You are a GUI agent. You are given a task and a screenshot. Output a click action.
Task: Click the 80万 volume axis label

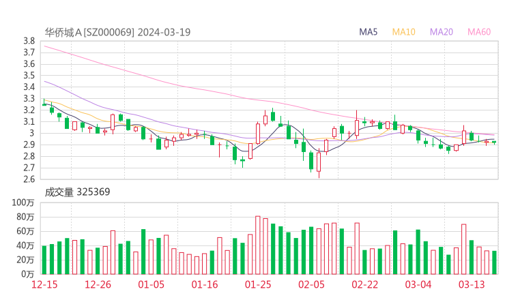pos(25,217)
